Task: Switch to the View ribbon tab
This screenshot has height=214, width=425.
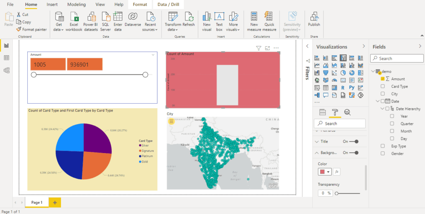Action: (100, 5)
